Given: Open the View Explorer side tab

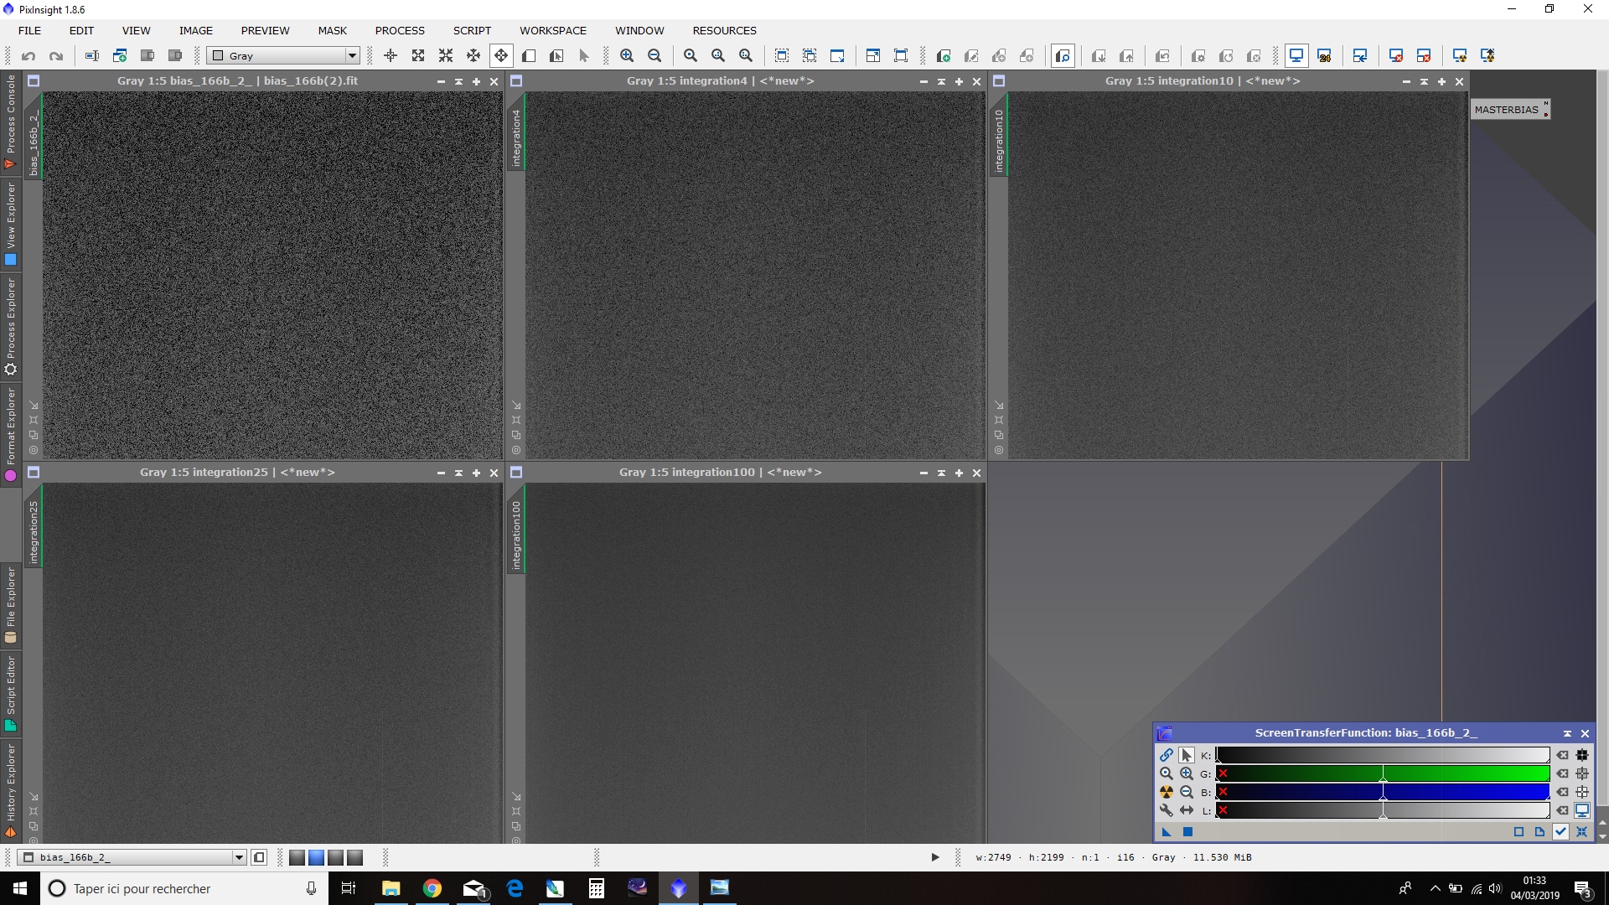Looking at the screenshot, I should [11, 225].
